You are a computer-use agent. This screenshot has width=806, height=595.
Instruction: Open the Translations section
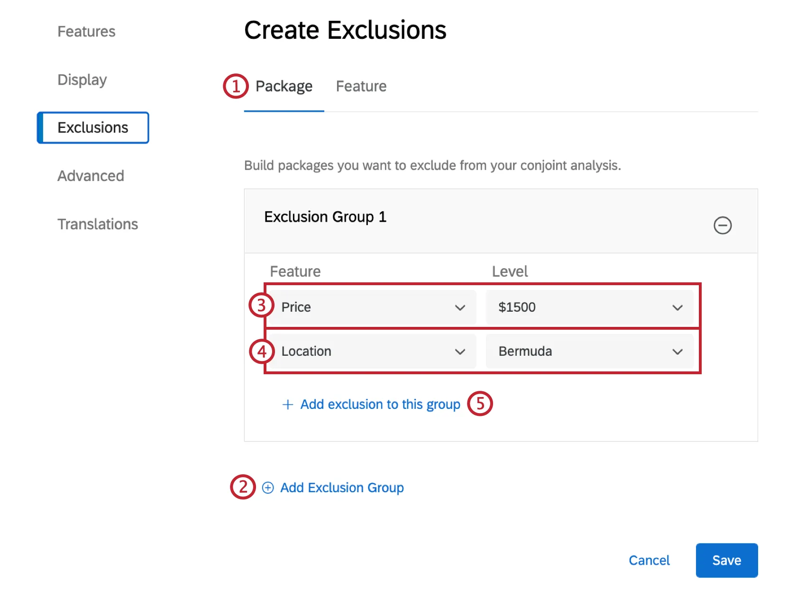[x=98, y=224]
